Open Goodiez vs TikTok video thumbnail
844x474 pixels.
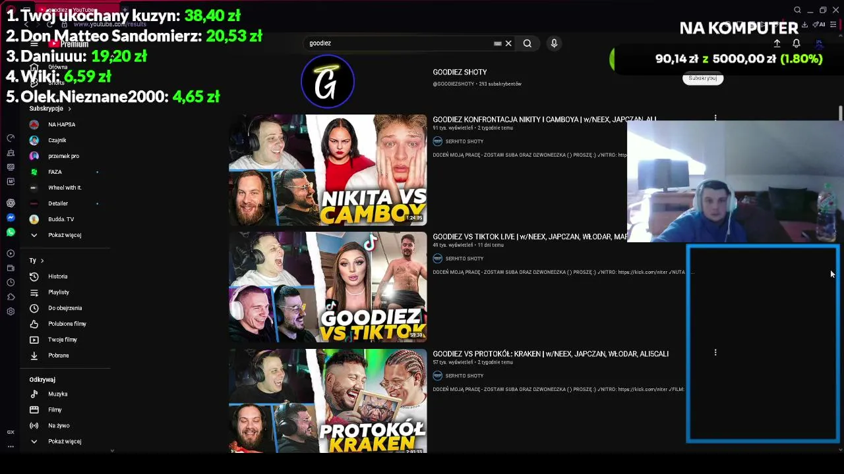(328, 287)
